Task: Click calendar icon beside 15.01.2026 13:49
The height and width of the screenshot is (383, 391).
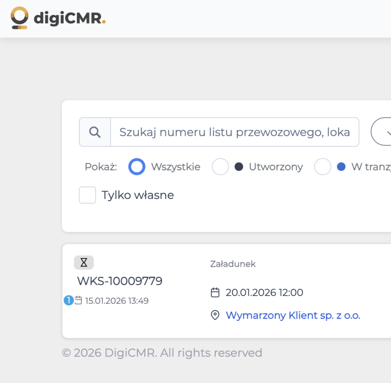Action: pyautogui.click(x=78, y=301)
